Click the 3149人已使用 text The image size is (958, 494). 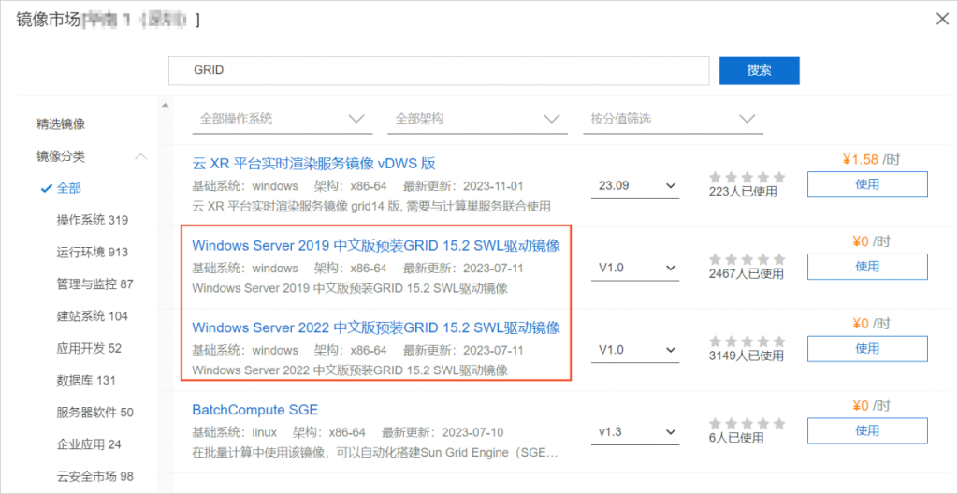tap(746, 356)
